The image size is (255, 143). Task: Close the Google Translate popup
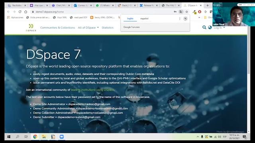(x=185, y=19)
